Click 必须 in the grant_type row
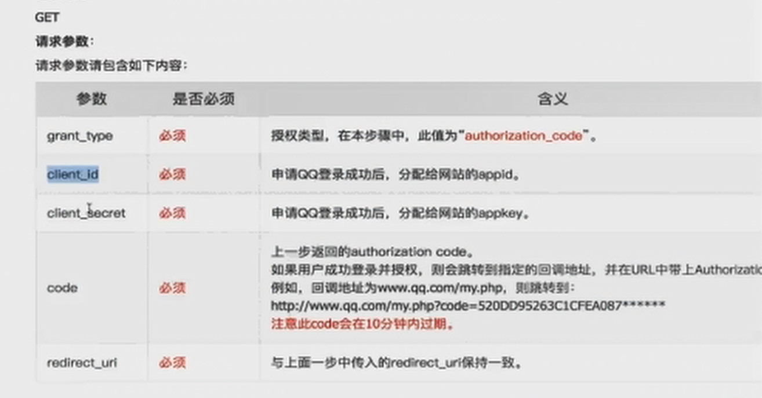This screenshot has width=762, height=398. (172, 136)
